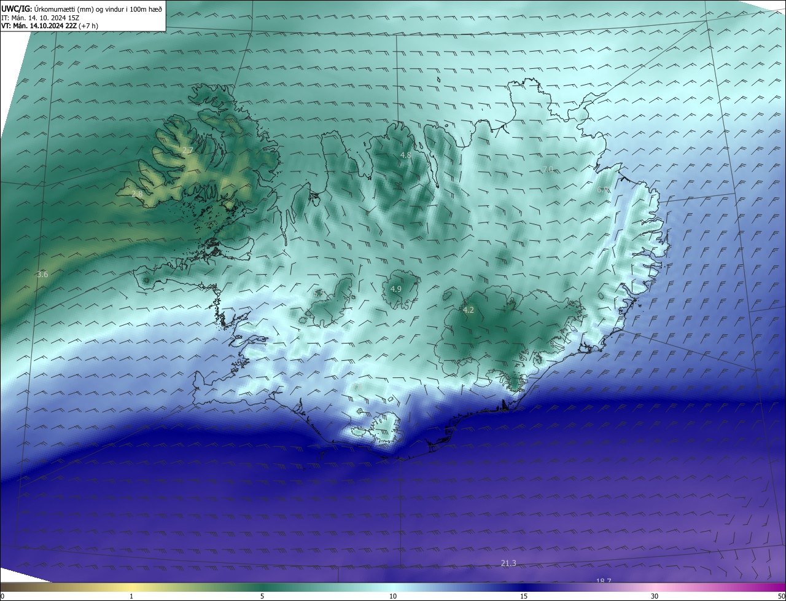
Task: Select the 21.3 value in the southern ocean
Action: tap(508, 563)
